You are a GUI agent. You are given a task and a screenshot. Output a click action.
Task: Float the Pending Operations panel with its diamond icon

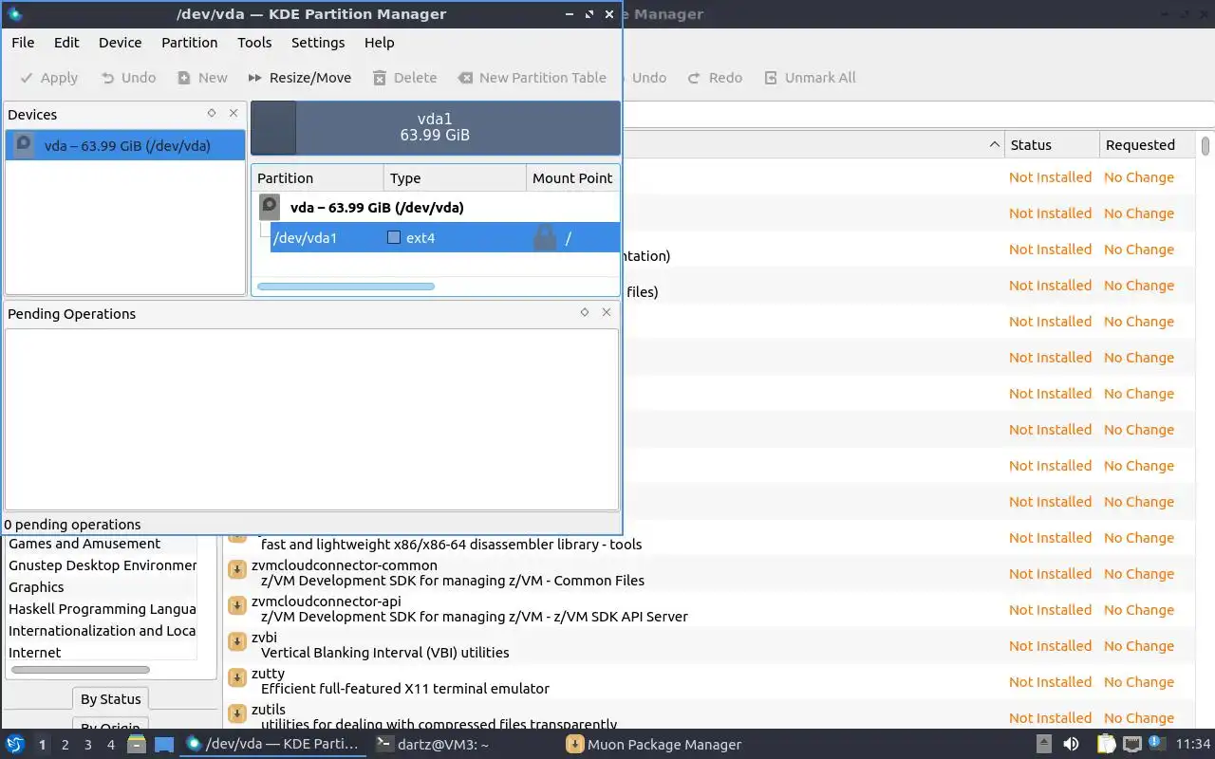tap(585, 312)
